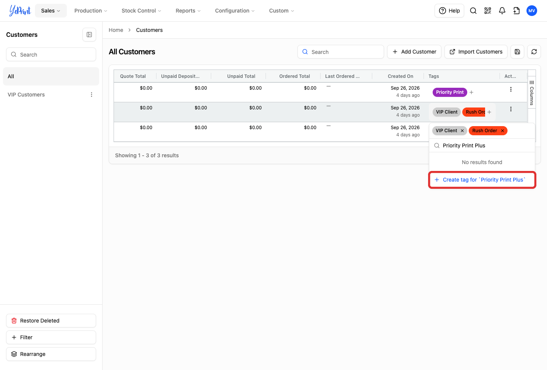The width and height of the screenshot is (547, 370).
Task: Open the Columns side panel
Action: pyautogui.click(x=532, y=93)
